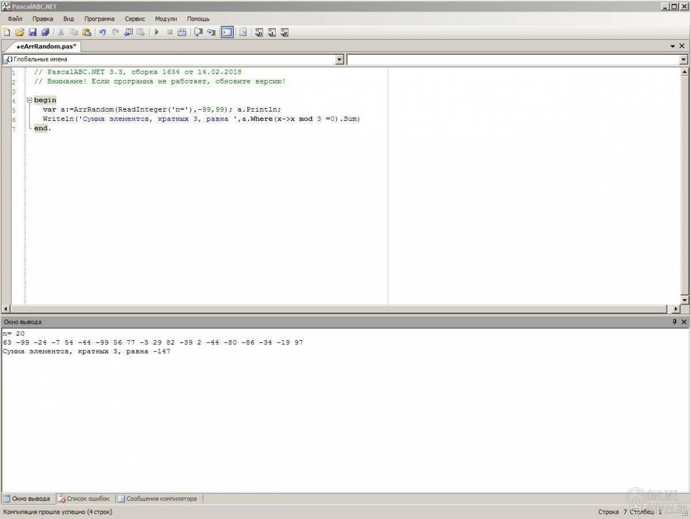
Task: Open the Помощь menu
Action: 198,19
